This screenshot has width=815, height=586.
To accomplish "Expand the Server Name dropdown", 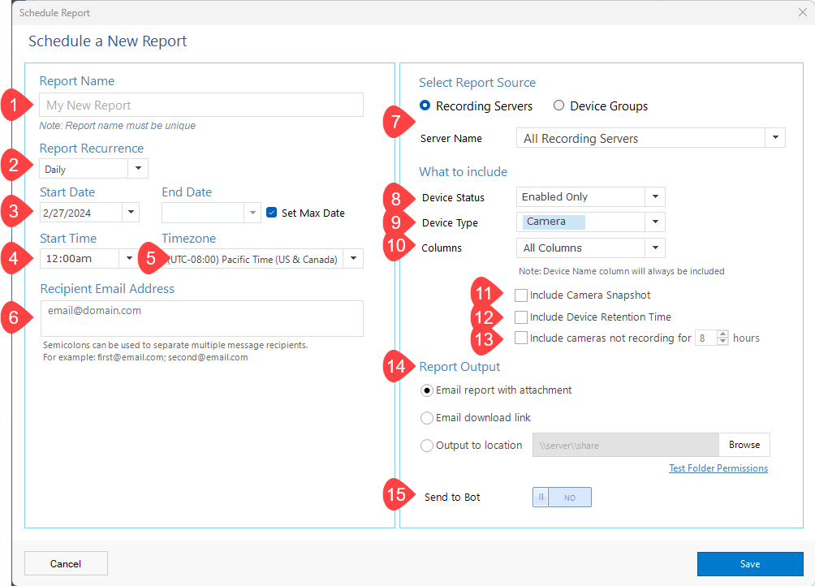I will point(775,137).
